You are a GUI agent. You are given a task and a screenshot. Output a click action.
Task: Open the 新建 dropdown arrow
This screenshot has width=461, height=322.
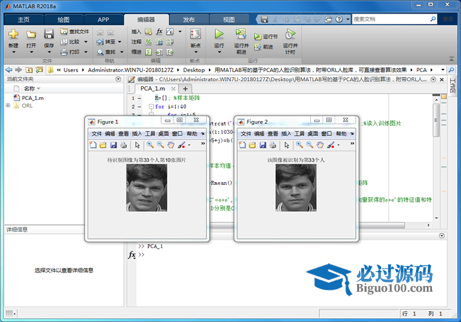14,52
